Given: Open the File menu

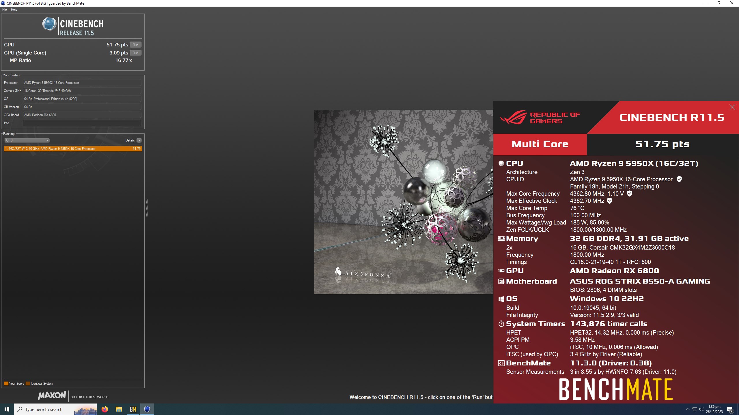Looking at the screenshot, I should click(x=4, y=10).
